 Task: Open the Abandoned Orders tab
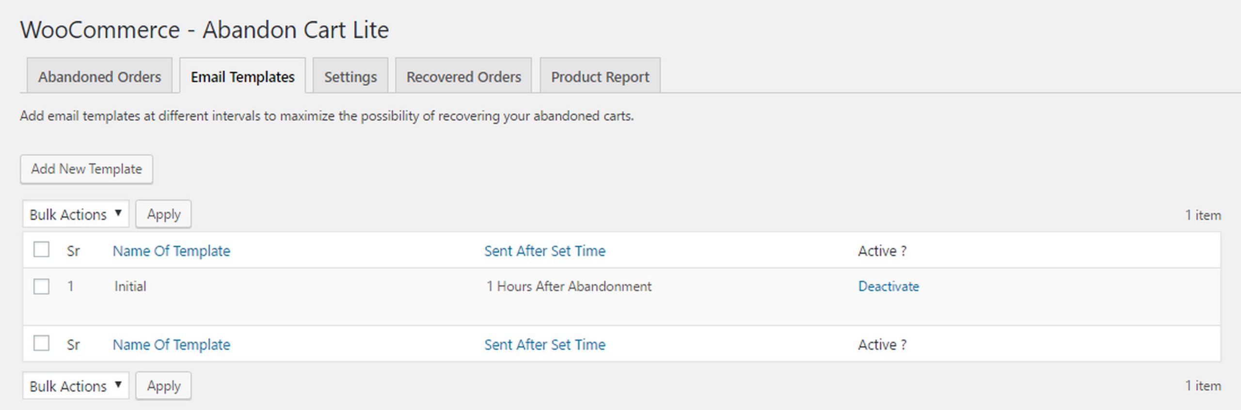click(99, 76)
